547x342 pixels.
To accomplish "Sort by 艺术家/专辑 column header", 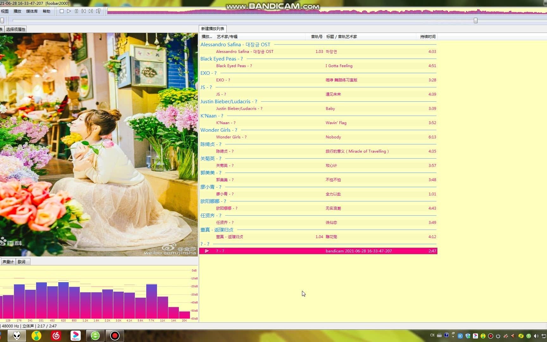I will tap(260, 37).
